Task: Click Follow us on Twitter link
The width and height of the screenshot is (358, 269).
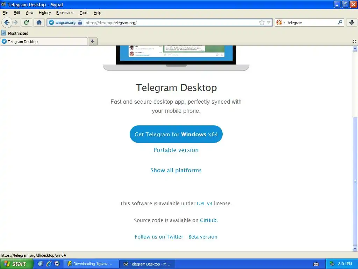Action: coord(159,237)
